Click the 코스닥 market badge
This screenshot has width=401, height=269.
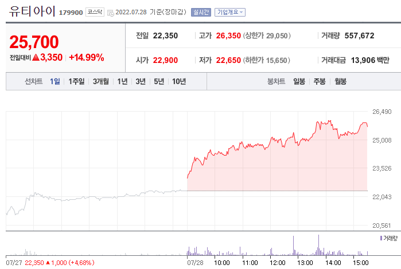coord(95,12)
